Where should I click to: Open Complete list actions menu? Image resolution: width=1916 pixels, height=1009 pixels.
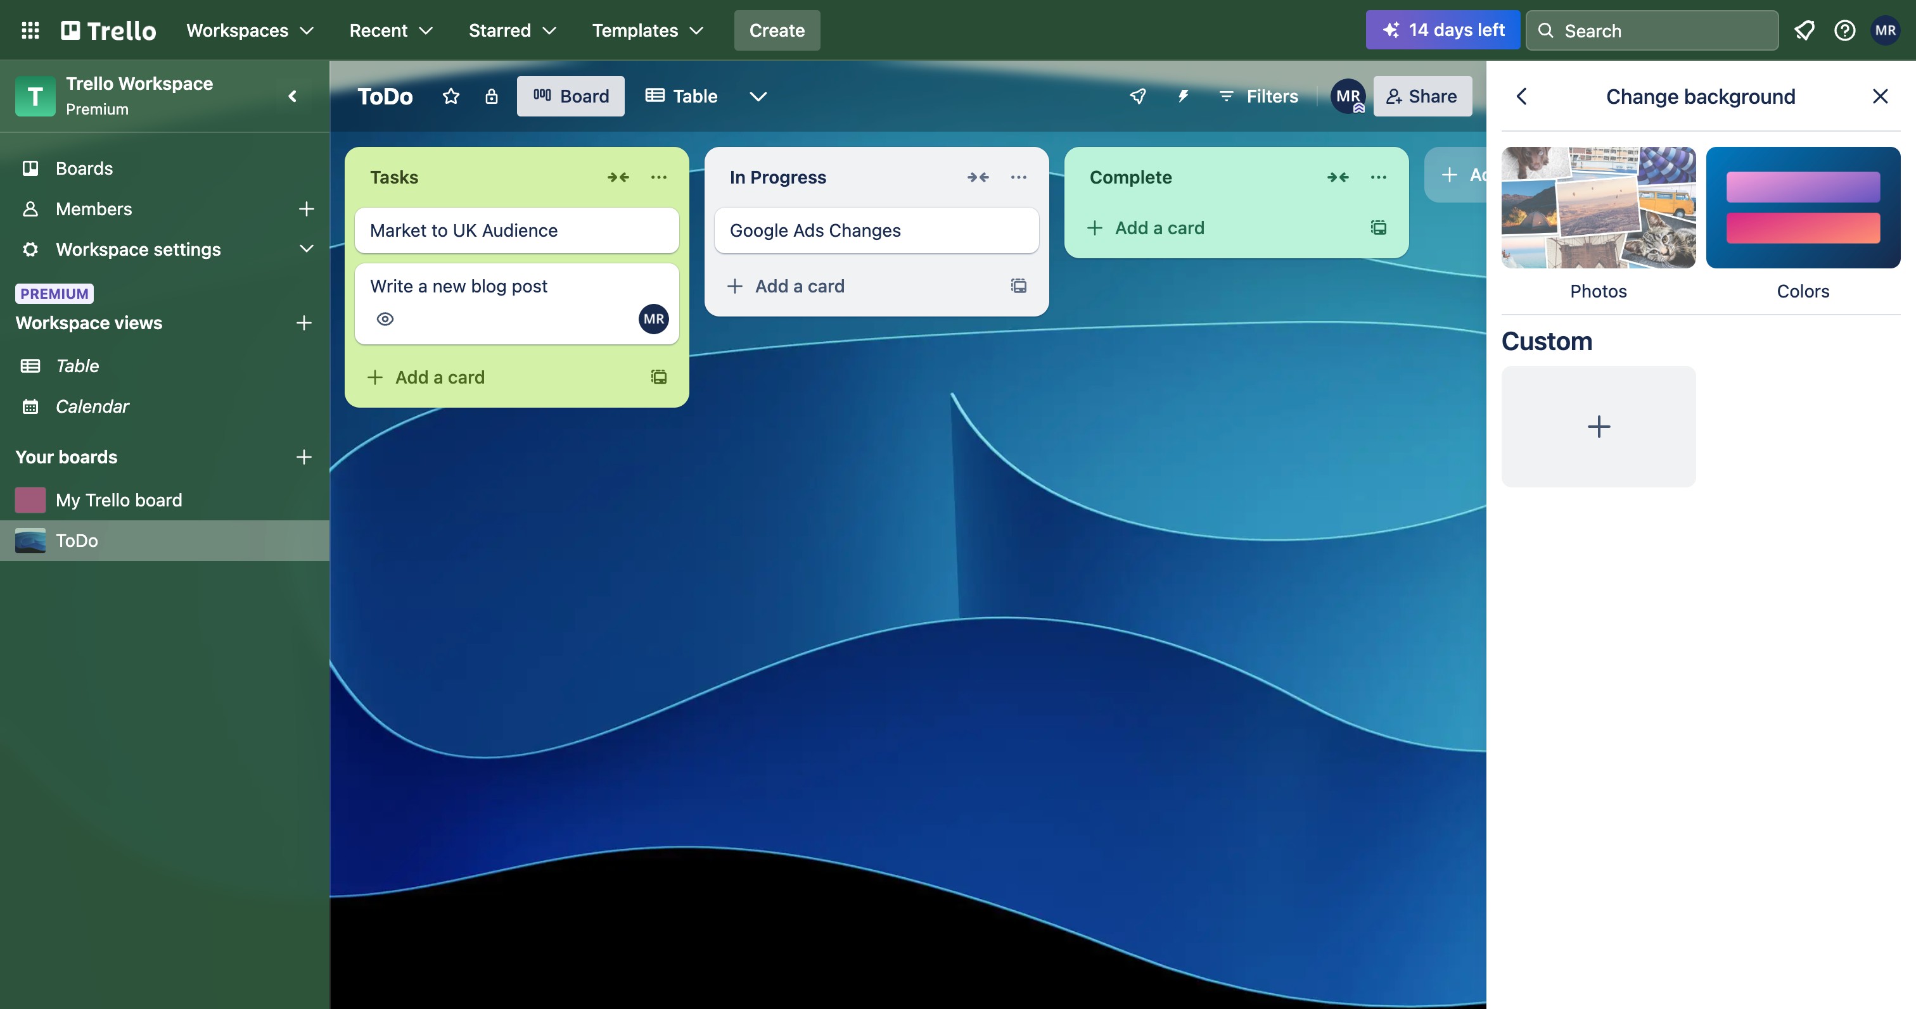(x=1378, y=177)
